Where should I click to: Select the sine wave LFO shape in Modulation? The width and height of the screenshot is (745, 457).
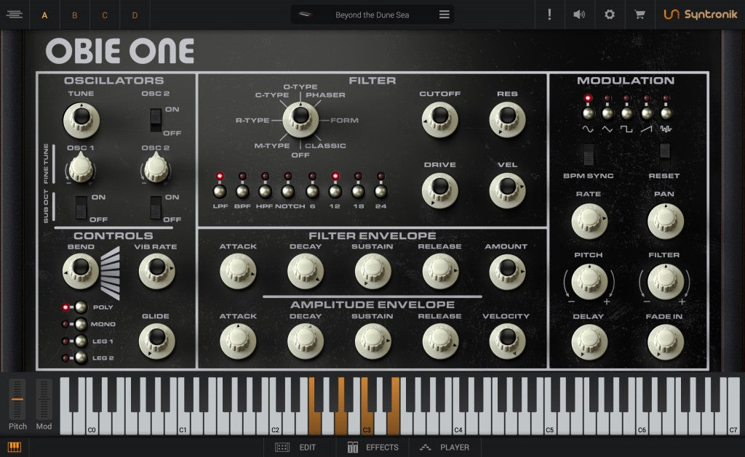(588, 113)
